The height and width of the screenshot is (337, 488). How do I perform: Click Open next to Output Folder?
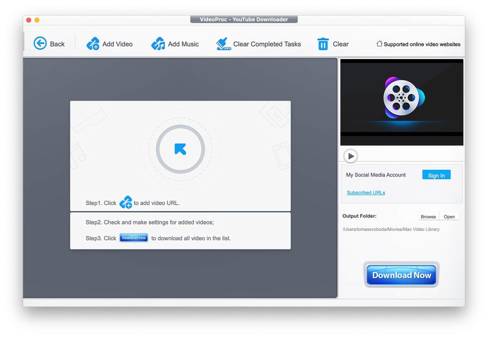(x=449, y=217)
